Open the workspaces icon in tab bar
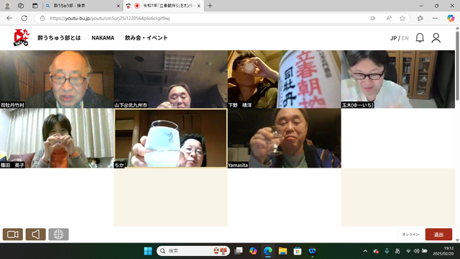Screen dimensions: 460x259 coord(21,6)
